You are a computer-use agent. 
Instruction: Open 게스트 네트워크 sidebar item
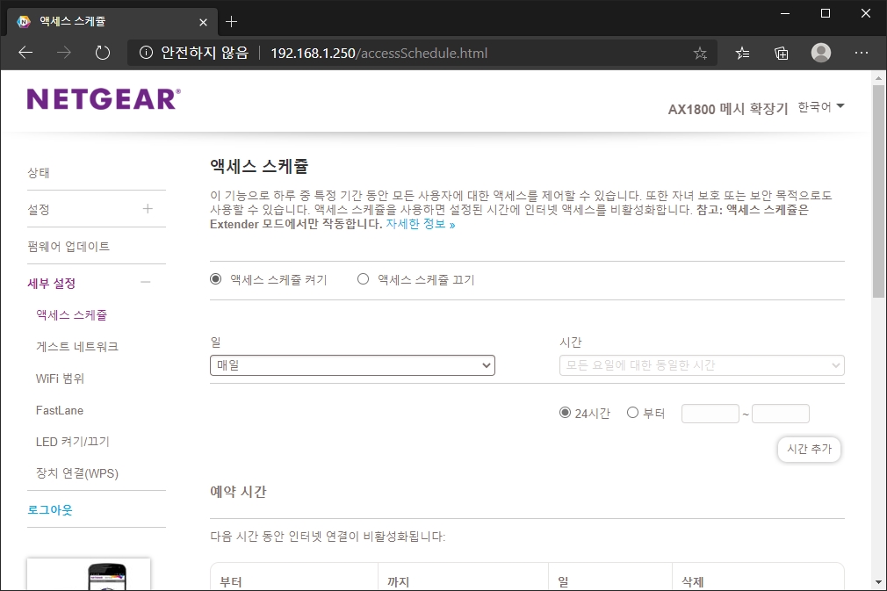coord(77,346)
